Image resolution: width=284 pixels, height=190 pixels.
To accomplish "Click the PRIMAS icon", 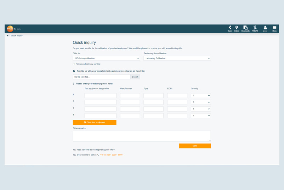I will tap(255, 28).
